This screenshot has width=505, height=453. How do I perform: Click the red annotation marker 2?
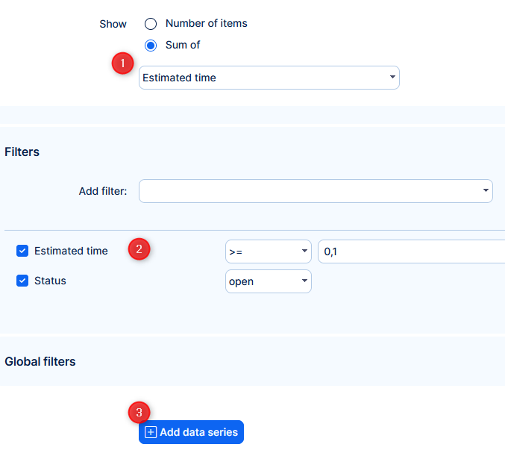139,249
